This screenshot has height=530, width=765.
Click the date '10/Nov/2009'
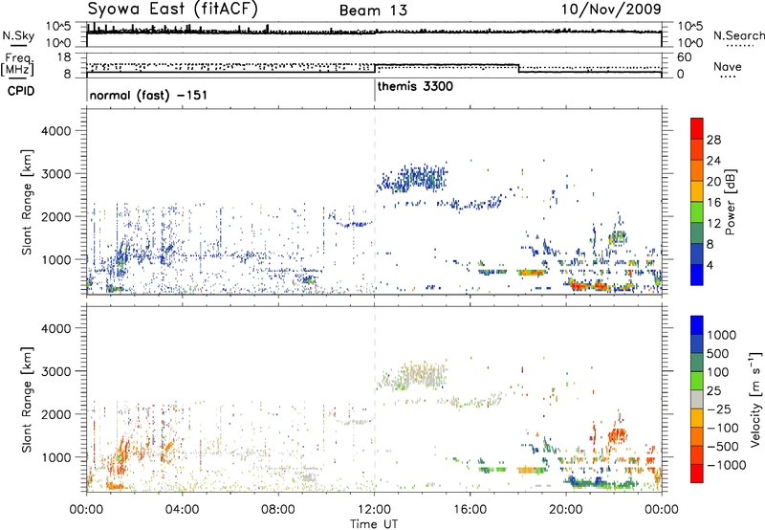(611, 9)
